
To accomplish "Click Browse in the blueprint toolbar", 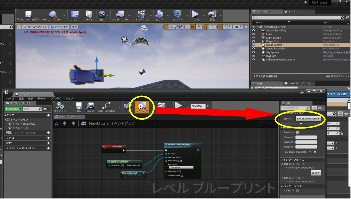I will tap(90, 107).
